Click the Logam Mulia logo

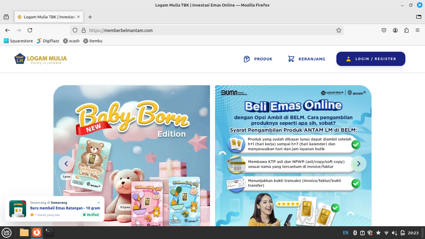pos(40,59)
